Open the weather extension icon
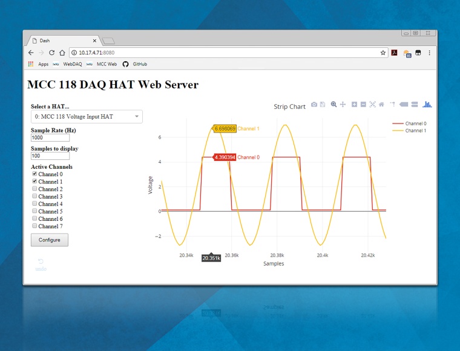 (x=407, y=53)
